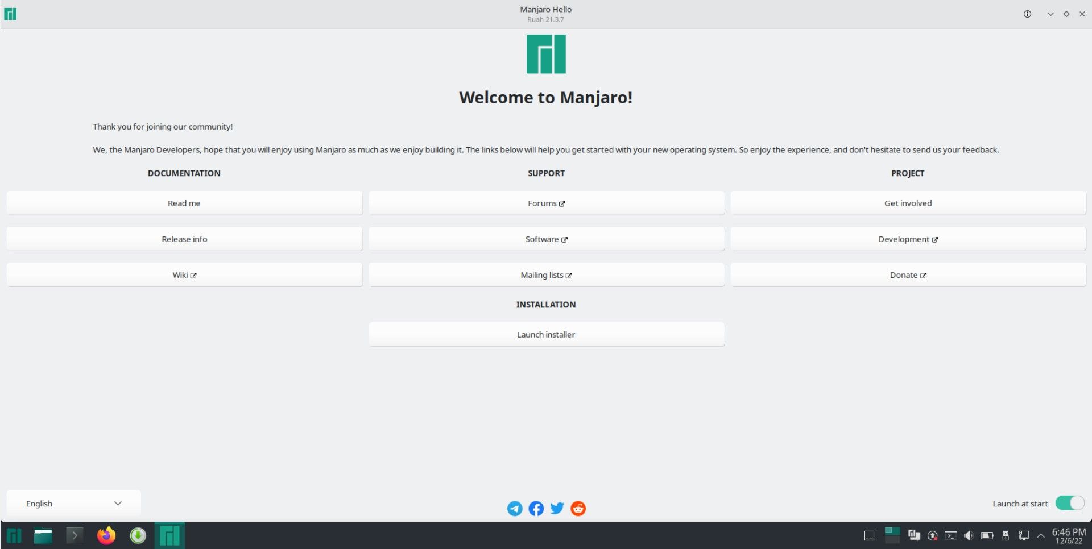Launch Firefox from the taskbar
The image size is (1092, 549).
(x=106, y=535)
